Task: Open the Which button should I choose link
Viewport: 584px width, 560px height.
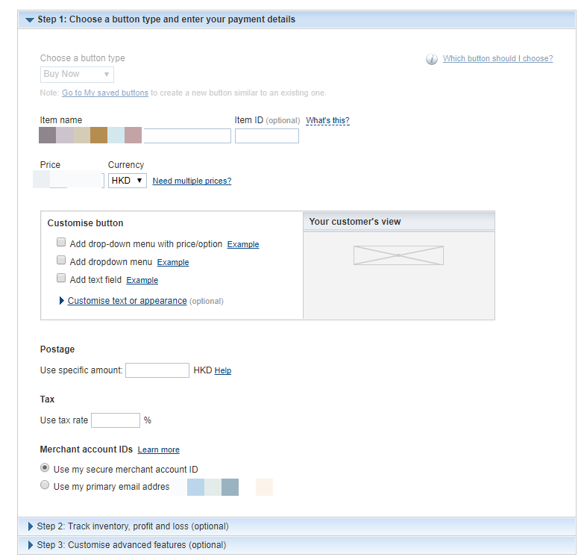Action: coord(497,58)
